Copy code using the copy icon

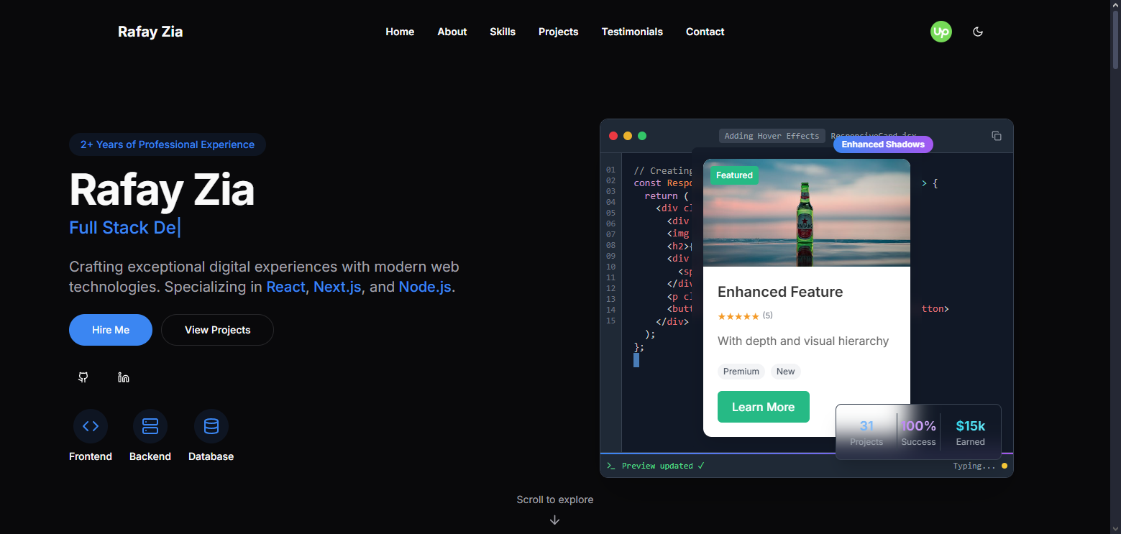click(x=996, y=135)
